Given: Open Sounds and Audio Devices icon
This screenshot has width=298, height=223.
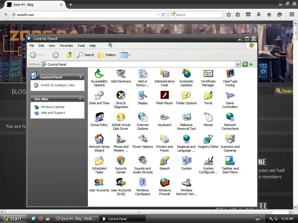Looking at the screenshot, I should coord(143,165).
